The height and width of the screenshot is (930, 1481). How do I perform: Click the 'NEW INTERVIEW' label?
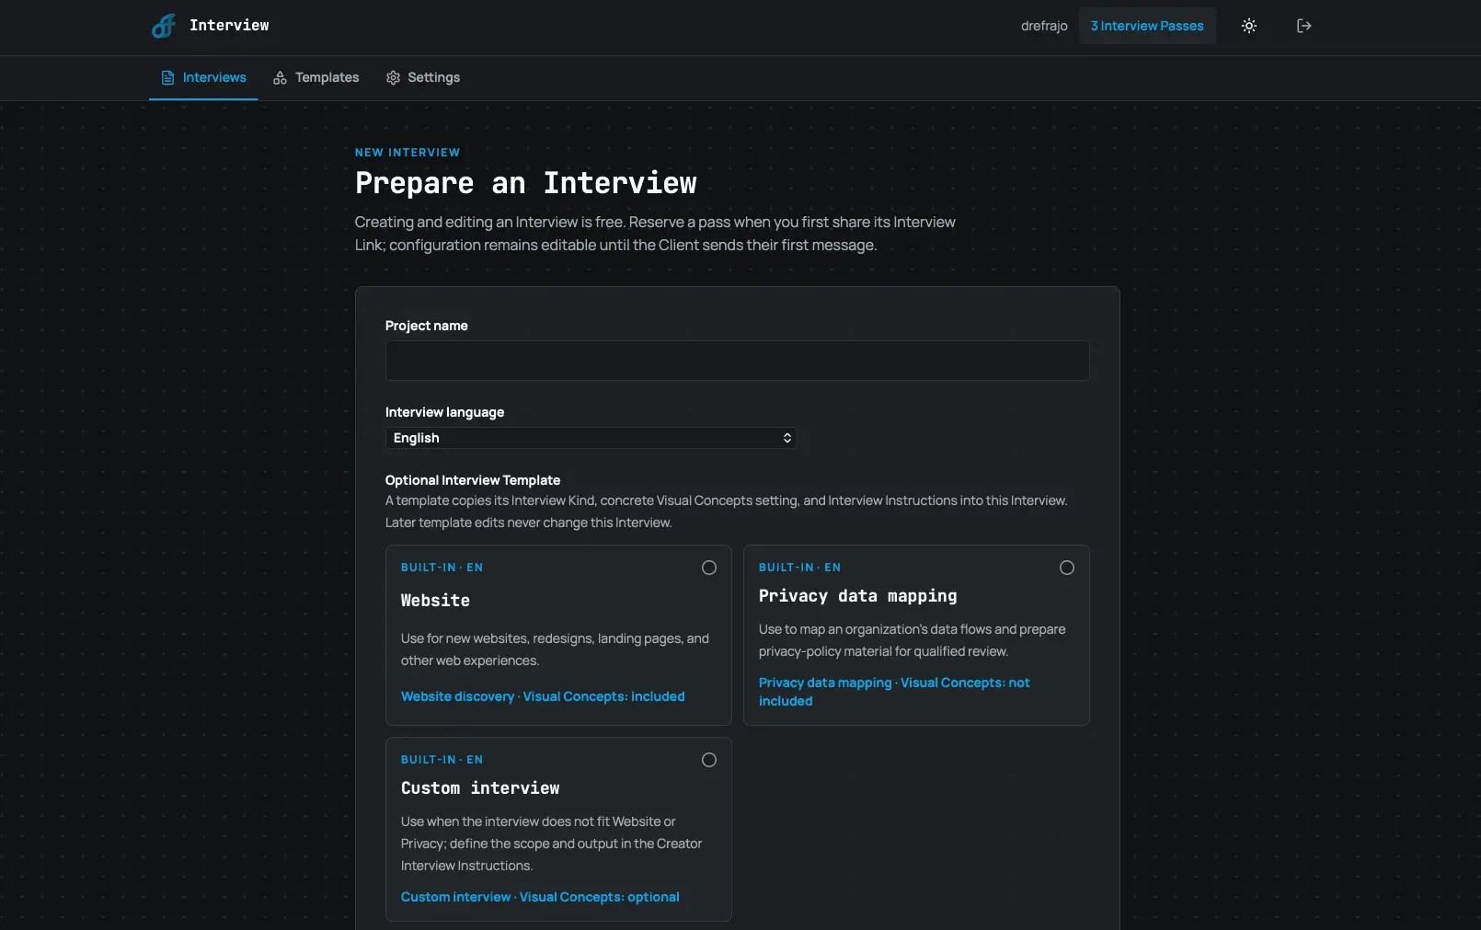point(408,153)
